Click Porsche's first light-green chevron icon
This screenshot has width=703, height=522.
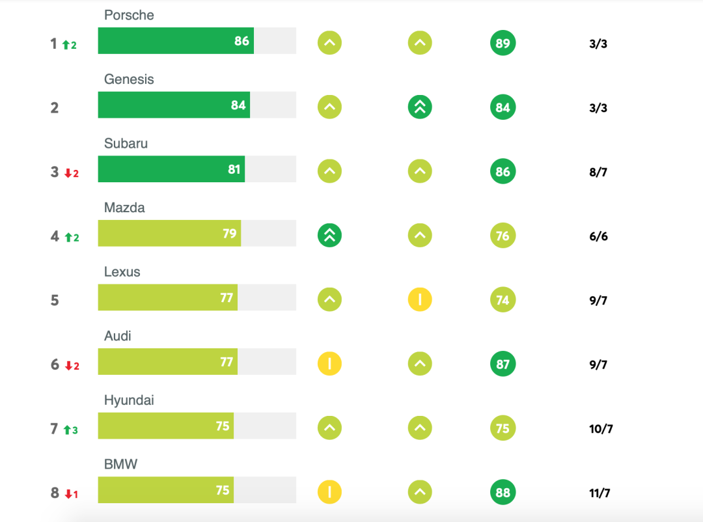pos(329,44)
